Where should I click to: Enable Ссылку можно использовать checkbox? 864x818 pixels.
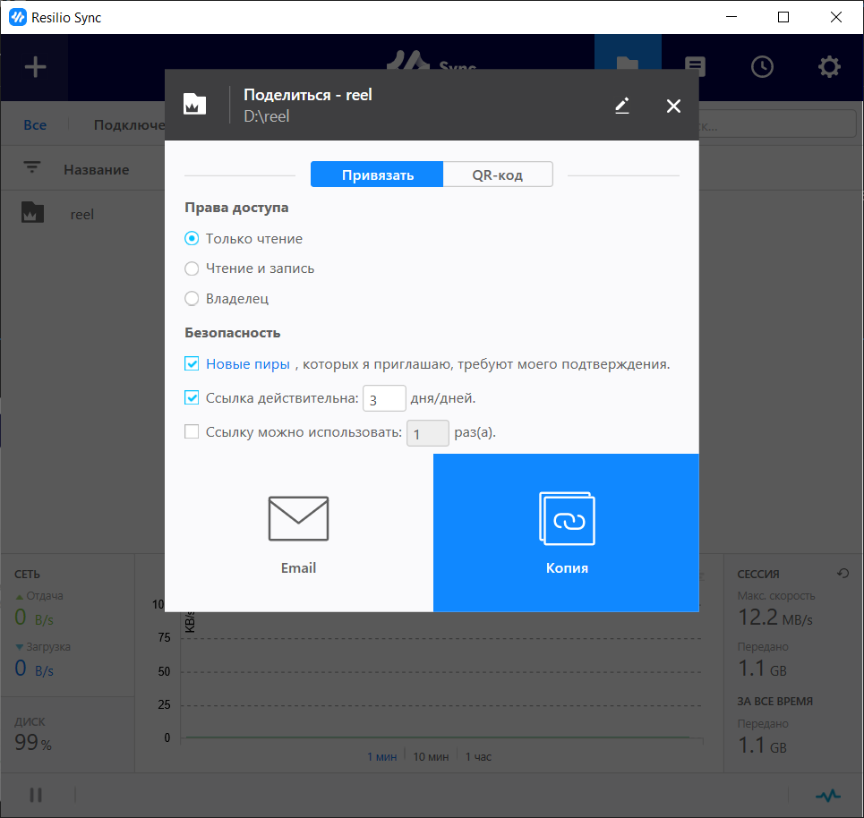pos(192,432)
